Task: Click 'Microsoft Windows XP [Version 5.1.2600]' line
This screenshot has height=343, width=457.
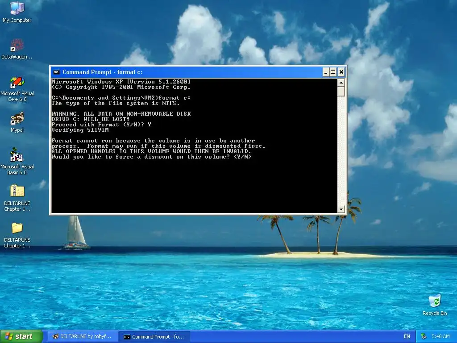Action: [121, 82]
